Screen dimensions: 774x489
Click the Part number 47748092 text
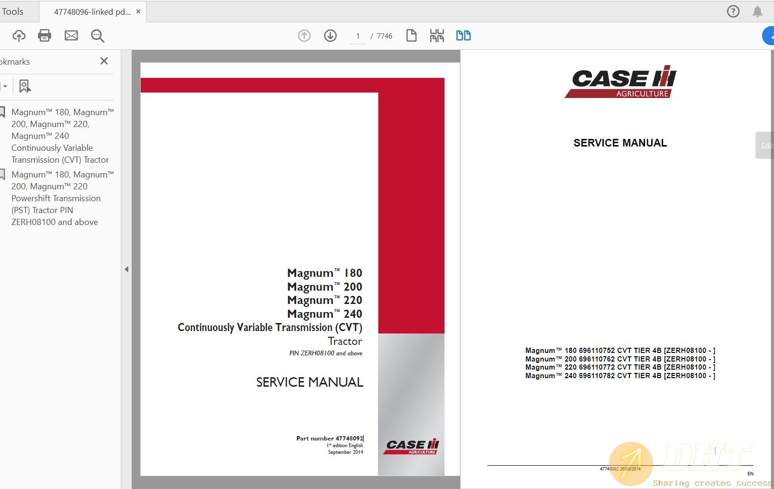(329, 439)
